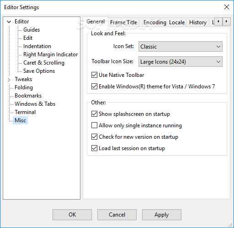234x228 pixels.
Task: Disable Show splashscreen on startup
Action: 94,114
